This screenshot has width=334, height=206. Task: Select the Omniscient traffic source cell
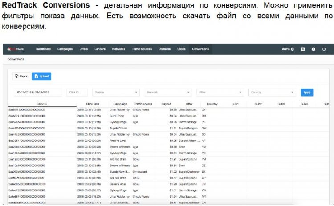[x=140, y=172]
